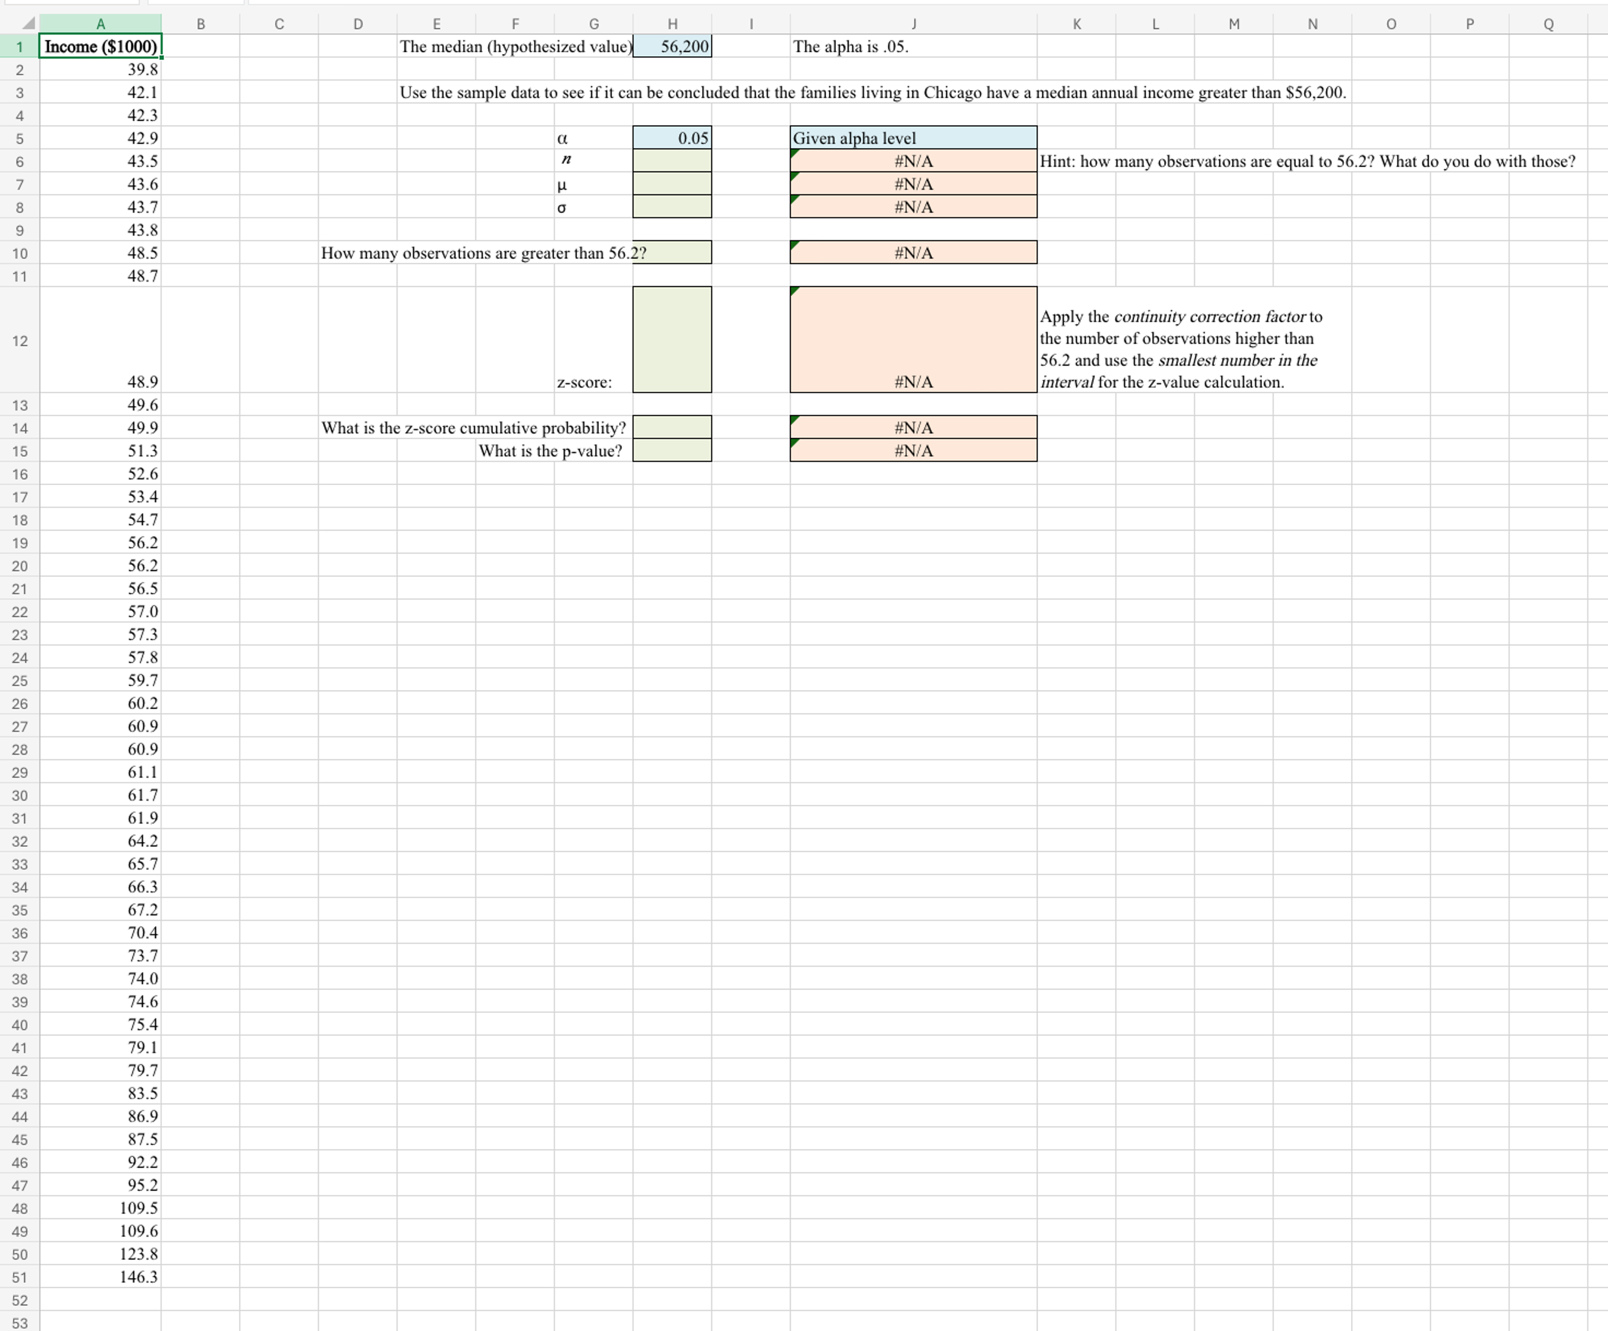Viewport: 1608px width, 1331px height.
Task: Click the income value 123.8
Action: coord(100,1253)
